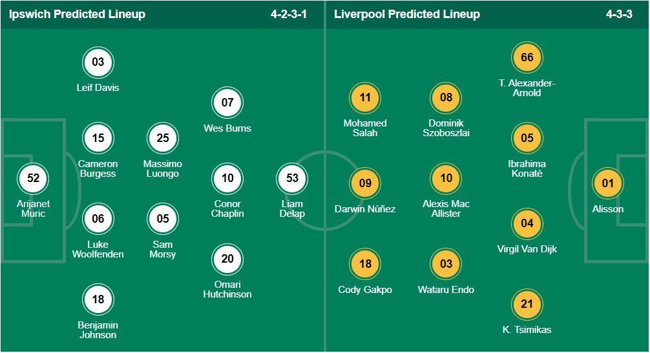Click Benjamin Johnson's number 18 badge
The height and width of the screenshot is (353, 650).
pyautogui.click(x=98, y=299)
